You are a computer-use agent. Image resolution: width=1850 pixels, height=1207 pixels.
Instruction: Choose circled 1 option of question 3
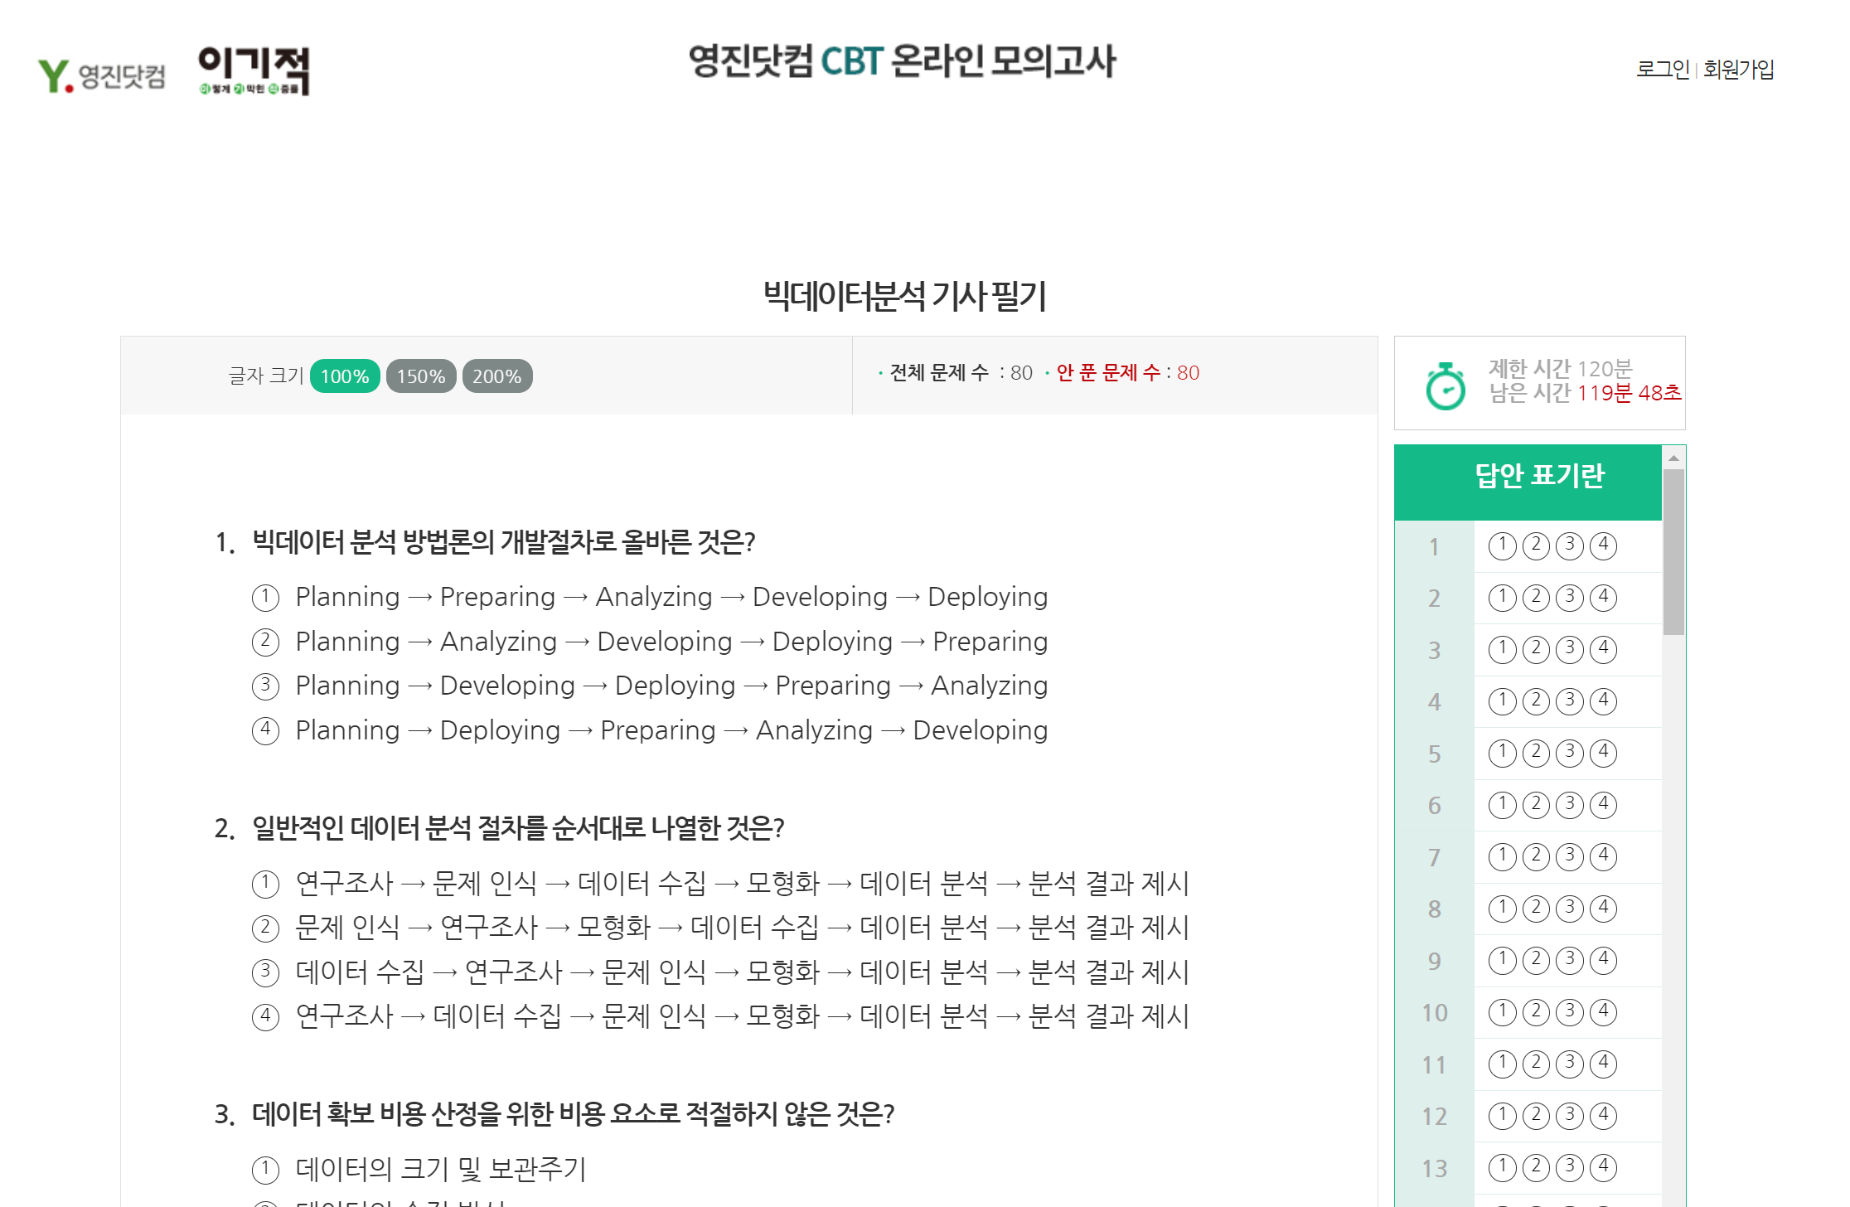[265, 1170]
